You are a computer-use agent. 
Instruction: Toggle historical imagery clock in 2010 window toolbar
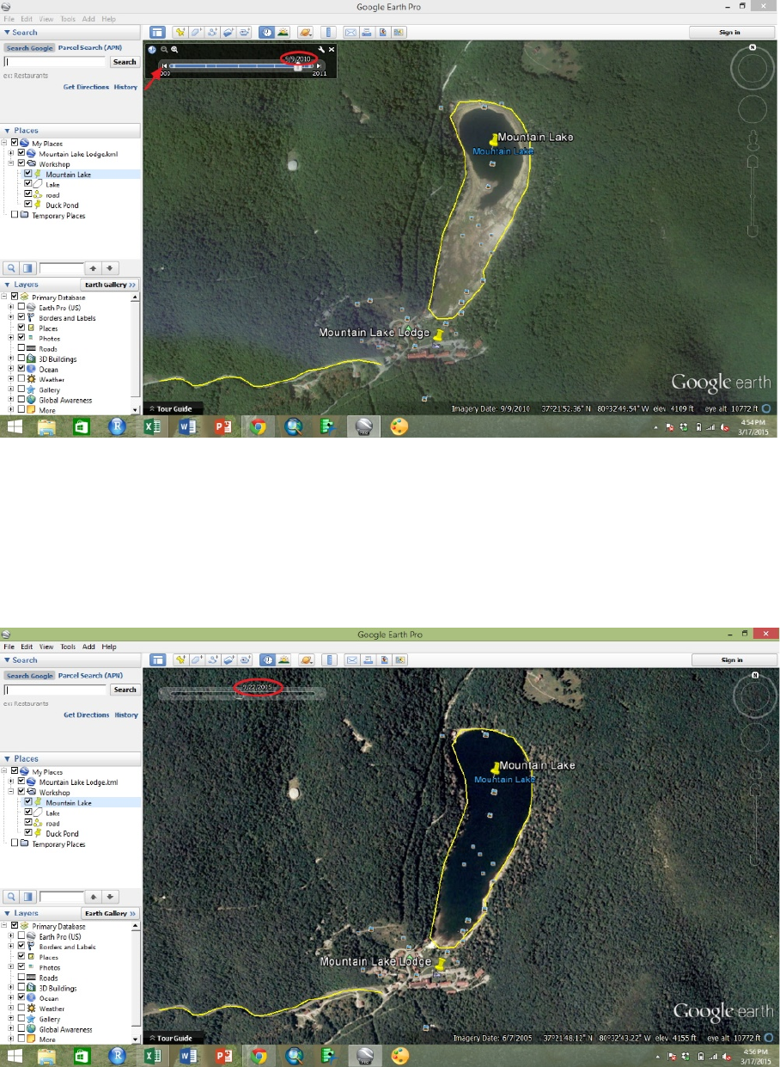point(267,33)
